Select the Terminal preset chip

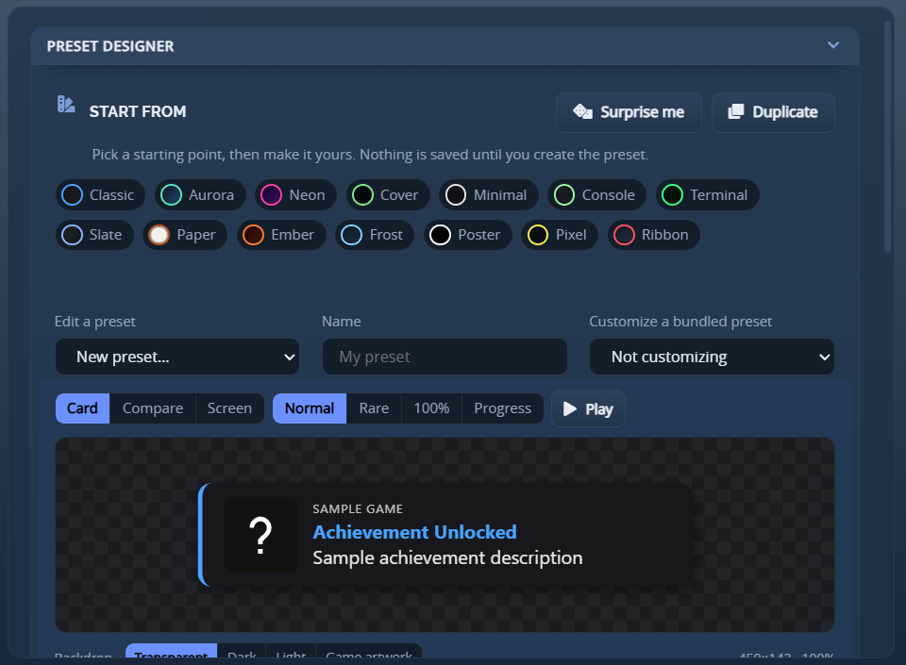coord(707,195)
